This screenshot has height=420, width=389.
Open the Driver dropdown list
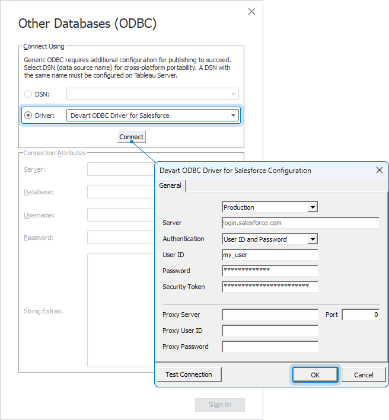click(x=233, y=116)
